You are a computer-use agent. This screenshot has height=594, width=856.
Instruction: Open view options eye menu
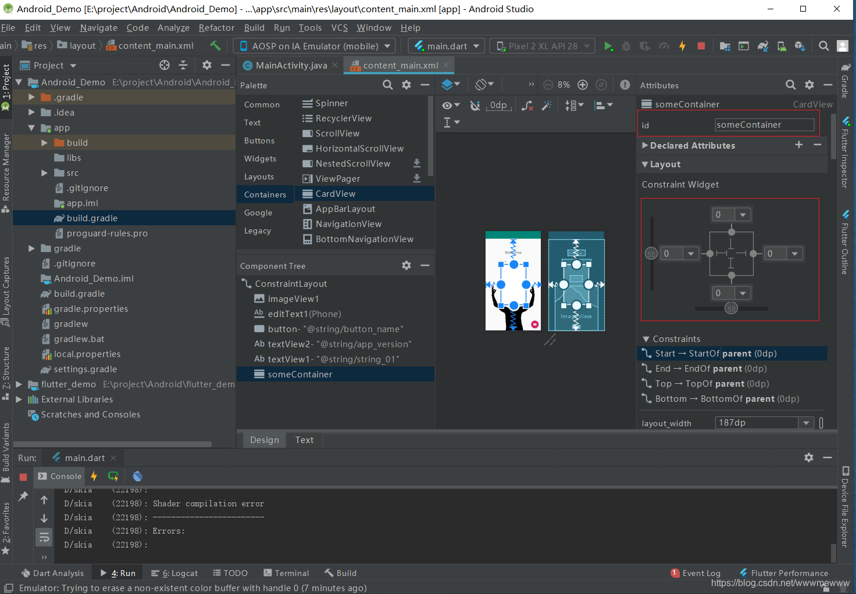click(451, 105)
